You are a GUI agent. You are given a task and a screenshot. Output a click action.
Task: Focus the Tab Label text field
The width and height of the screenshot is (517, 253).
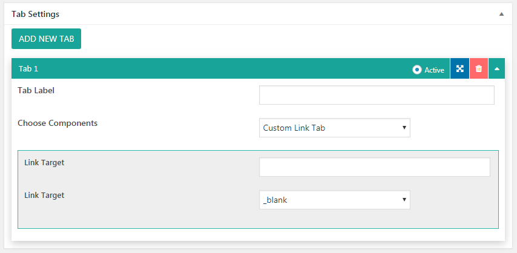coord(377,95)
